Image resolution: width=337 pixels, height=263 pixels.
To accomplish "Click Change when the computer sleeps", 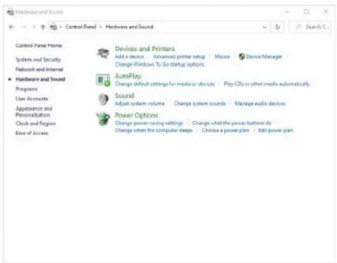I will click(x=154, y=130).
